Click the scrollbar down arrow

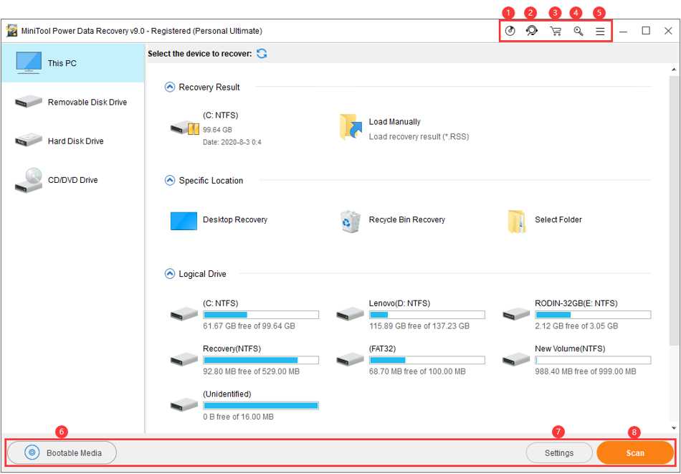tap(674, 427)
